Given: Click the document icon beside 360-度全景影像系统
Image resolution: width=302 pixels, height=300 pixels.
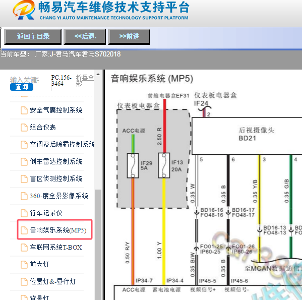Looking at the screenshot, I should 24,196.
